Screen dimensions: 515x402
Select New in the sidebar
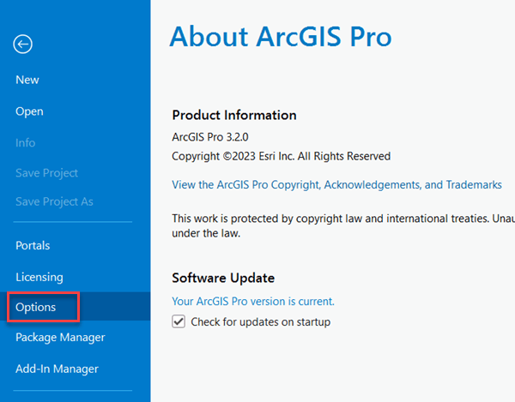[x=27, y=80]
